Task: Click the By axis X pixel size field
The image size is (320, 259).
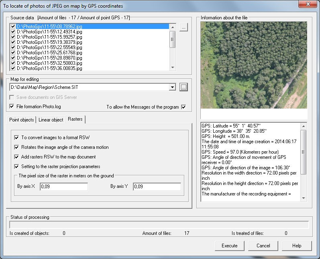Action: (x=64, y=187)
